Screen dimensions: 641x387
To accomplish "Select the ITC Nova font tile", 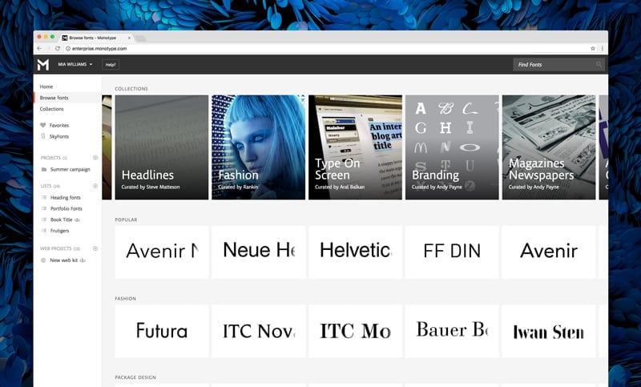I will [x=258, y=331].
